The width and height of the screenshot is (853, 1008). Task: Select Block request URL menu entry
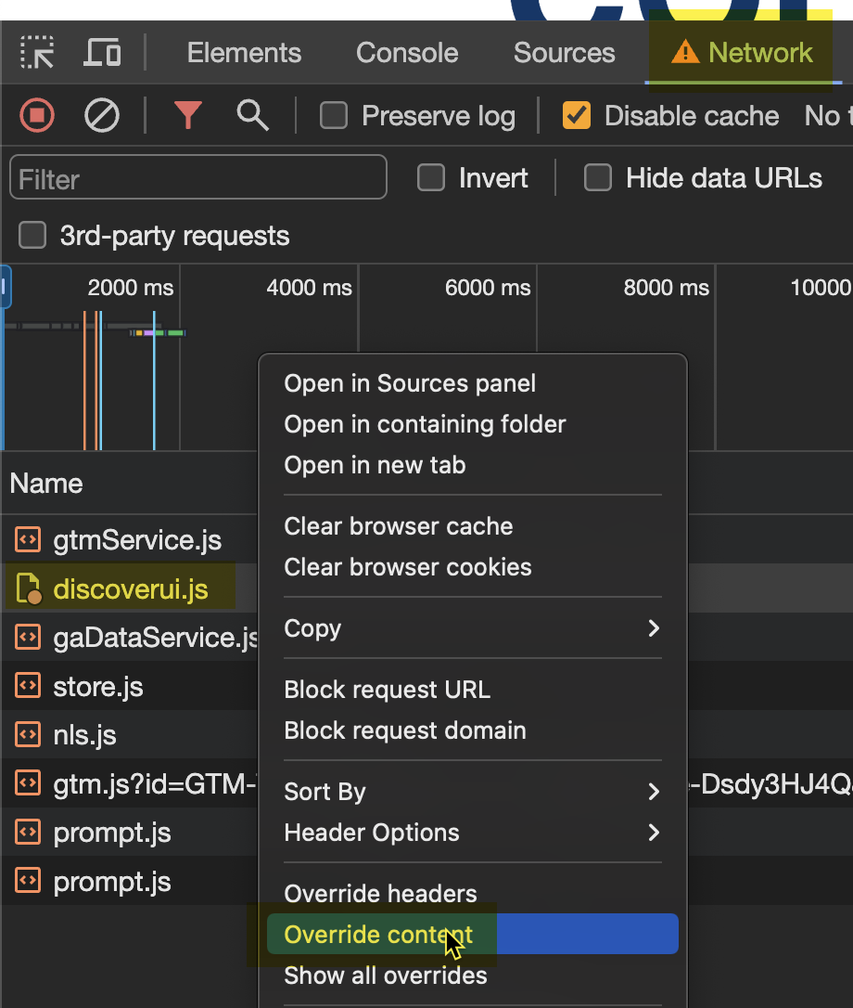(x=387, y=690)
